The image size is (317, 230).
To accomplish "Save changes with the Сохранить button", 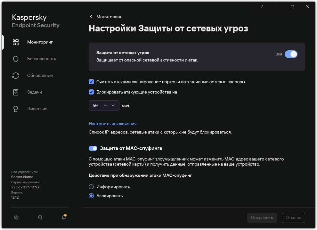I will click(262, 218).
